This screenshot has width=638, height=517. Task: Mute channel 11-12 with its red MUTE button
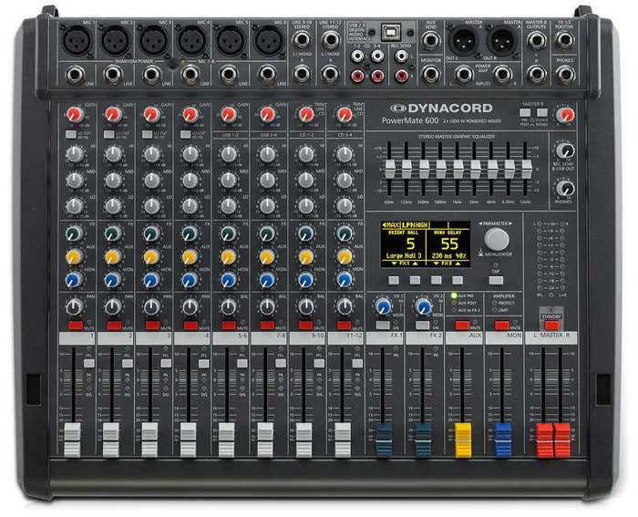click(345, 326)
